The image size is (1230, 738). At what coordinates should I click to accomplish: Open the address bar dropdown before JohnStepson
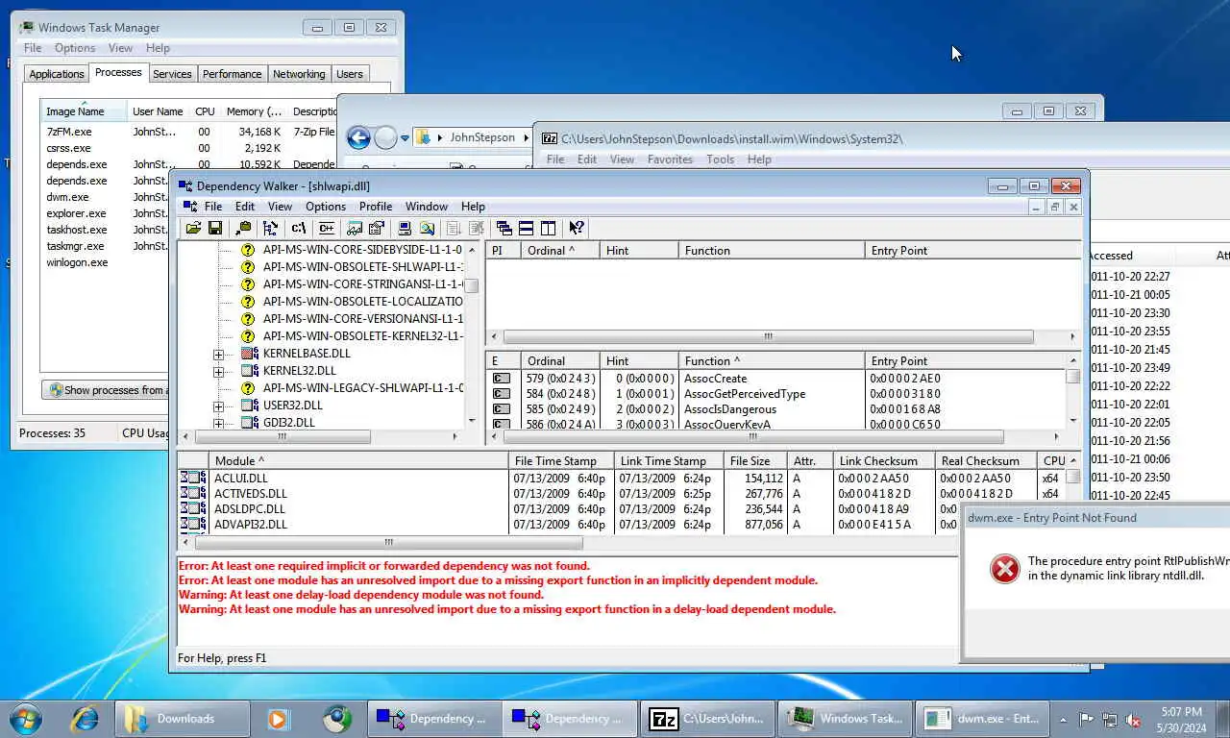coord(439,137)
